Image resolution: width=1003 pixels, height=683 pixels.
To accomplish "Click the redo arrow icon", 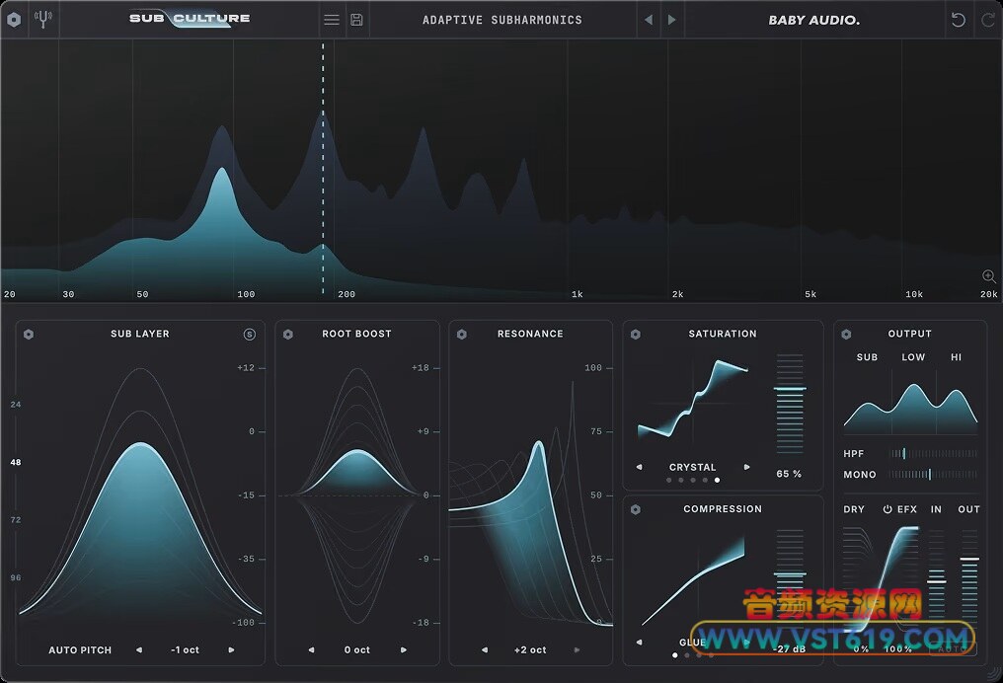I will (x=988, y=20).
